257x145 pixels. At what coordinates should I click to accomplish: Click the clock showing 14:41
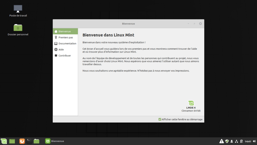click(248, 141)
